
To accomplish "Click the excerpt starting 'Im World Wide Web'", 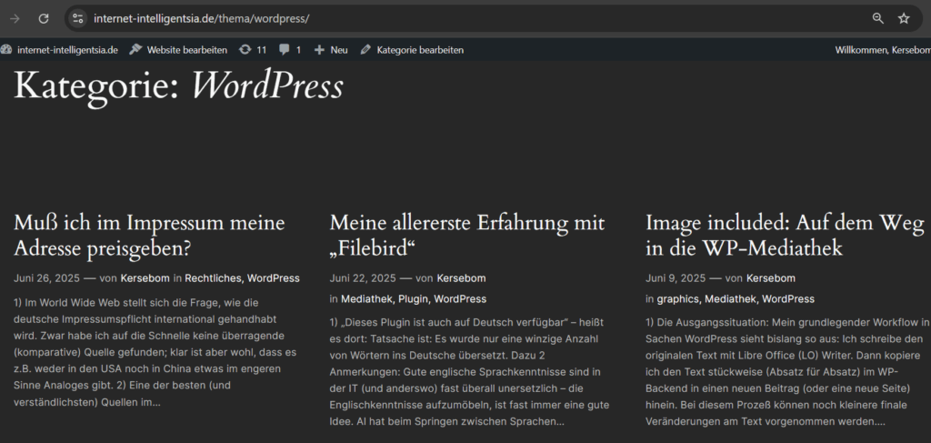I will pos(155,352).
